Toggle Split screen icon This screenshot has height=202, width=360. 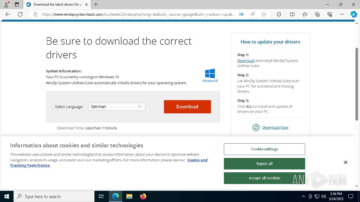(292, 14)
